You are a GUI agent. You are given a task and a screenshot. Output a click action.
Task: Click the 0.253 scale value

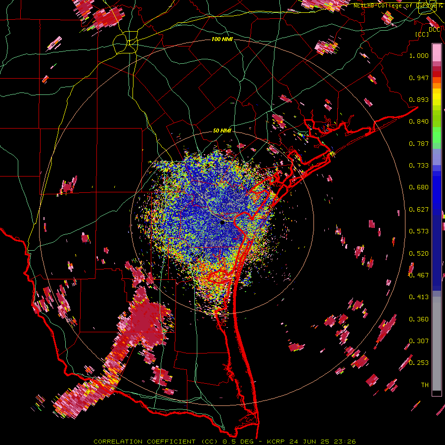tap(419, 363)
